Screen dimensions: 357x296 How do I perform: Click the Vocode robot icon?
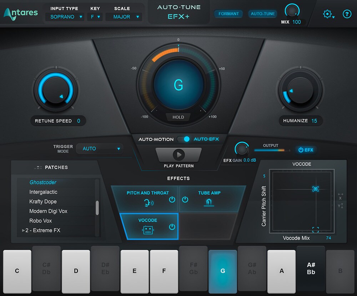(148, 230)
